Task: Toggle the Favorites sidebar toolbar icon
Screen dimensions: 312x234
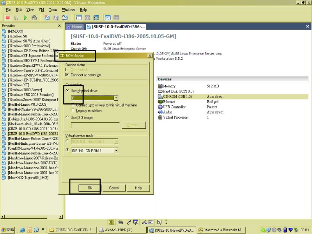Action: (x=79, y=18)
